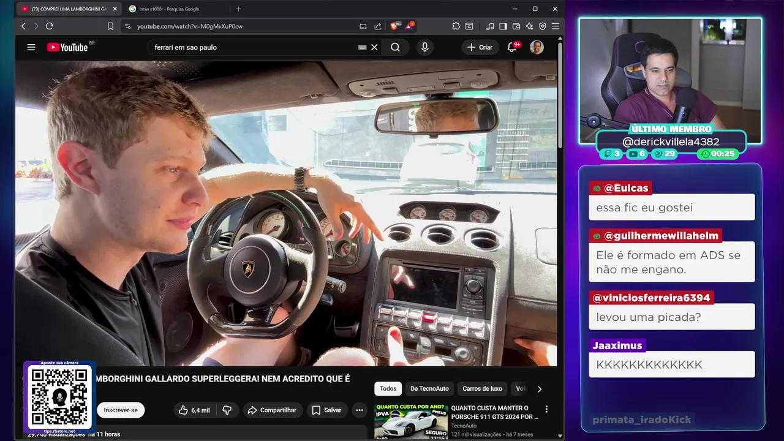The height and width of the screenshot is (441, 784).
Task: Open the Brave Wallet icon
Action: pyautogui.click(x=516, y=26)
